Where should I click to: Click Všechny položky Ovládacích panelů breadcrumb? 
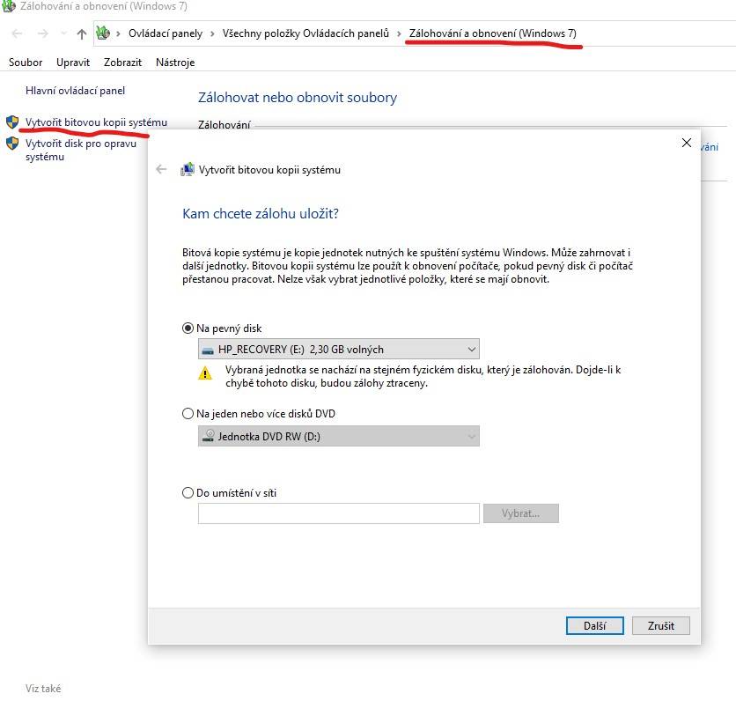tap(305, 33)
